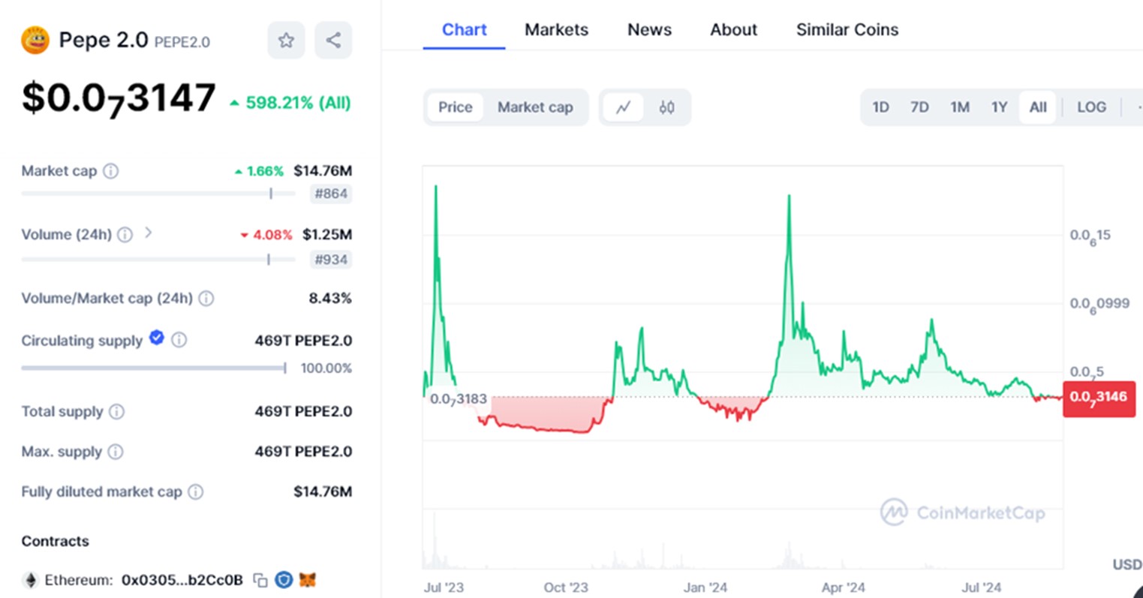This screenshot has height=598, width=1143.
Task: Click the Ethereum contract address 0x0305...b2Cc0B
Action: click(182, 580)
